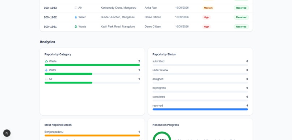The width and height of the screenshot is (292, 140).
Task: Click the recycle icon in the ECO-1001 row
Action: coord(76,26)
